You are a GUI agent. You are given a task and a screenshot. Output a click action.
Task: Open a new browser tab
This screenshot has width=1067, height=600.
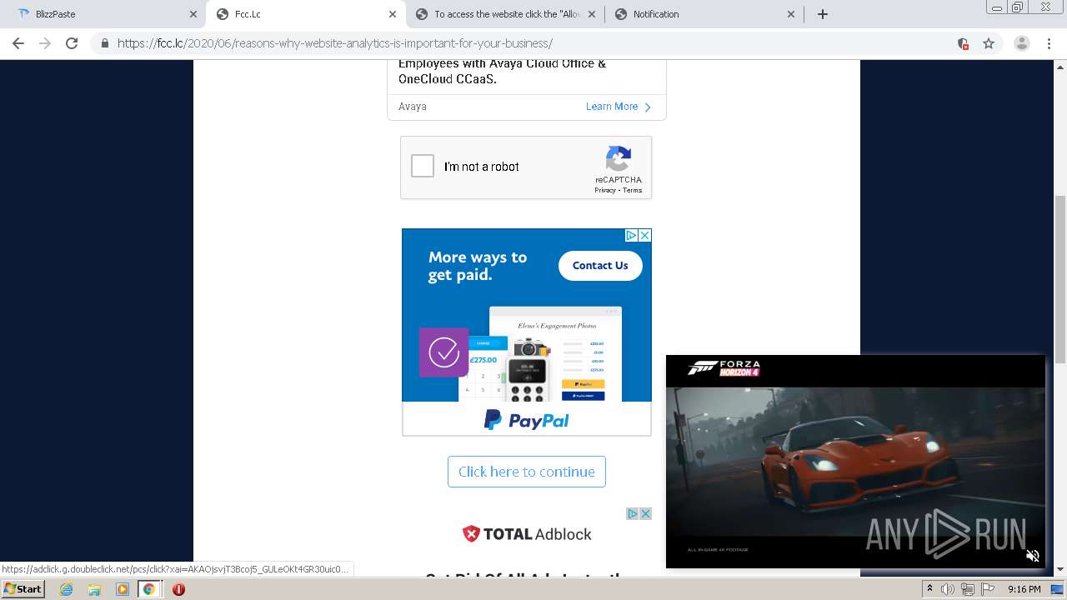[822, 14]
